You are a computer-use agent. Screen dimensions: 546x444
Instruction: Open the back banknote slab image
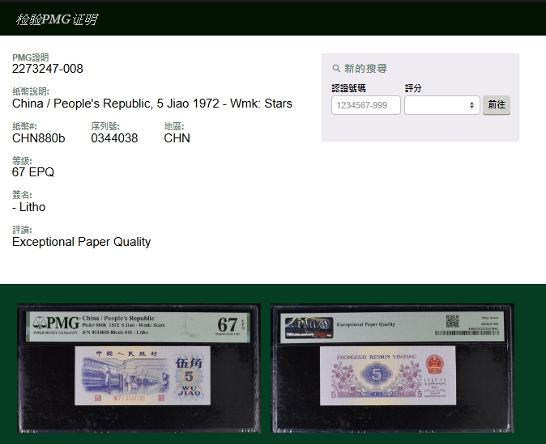tap(392, 368)
